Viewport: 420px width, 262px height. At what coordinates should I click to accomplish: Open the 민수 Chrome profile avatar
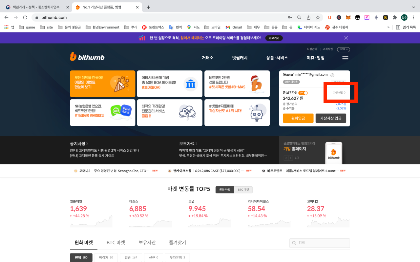pyautogui.click(x=404, y=17)
